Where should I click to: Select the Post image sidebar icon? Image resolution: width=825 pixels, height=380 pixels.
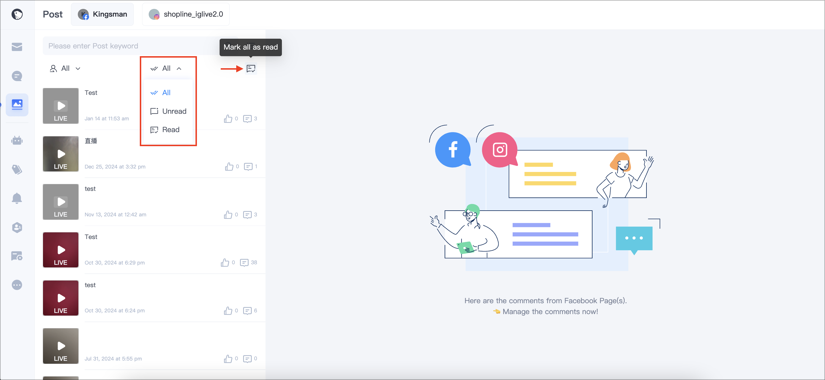(x=17, y=105)
